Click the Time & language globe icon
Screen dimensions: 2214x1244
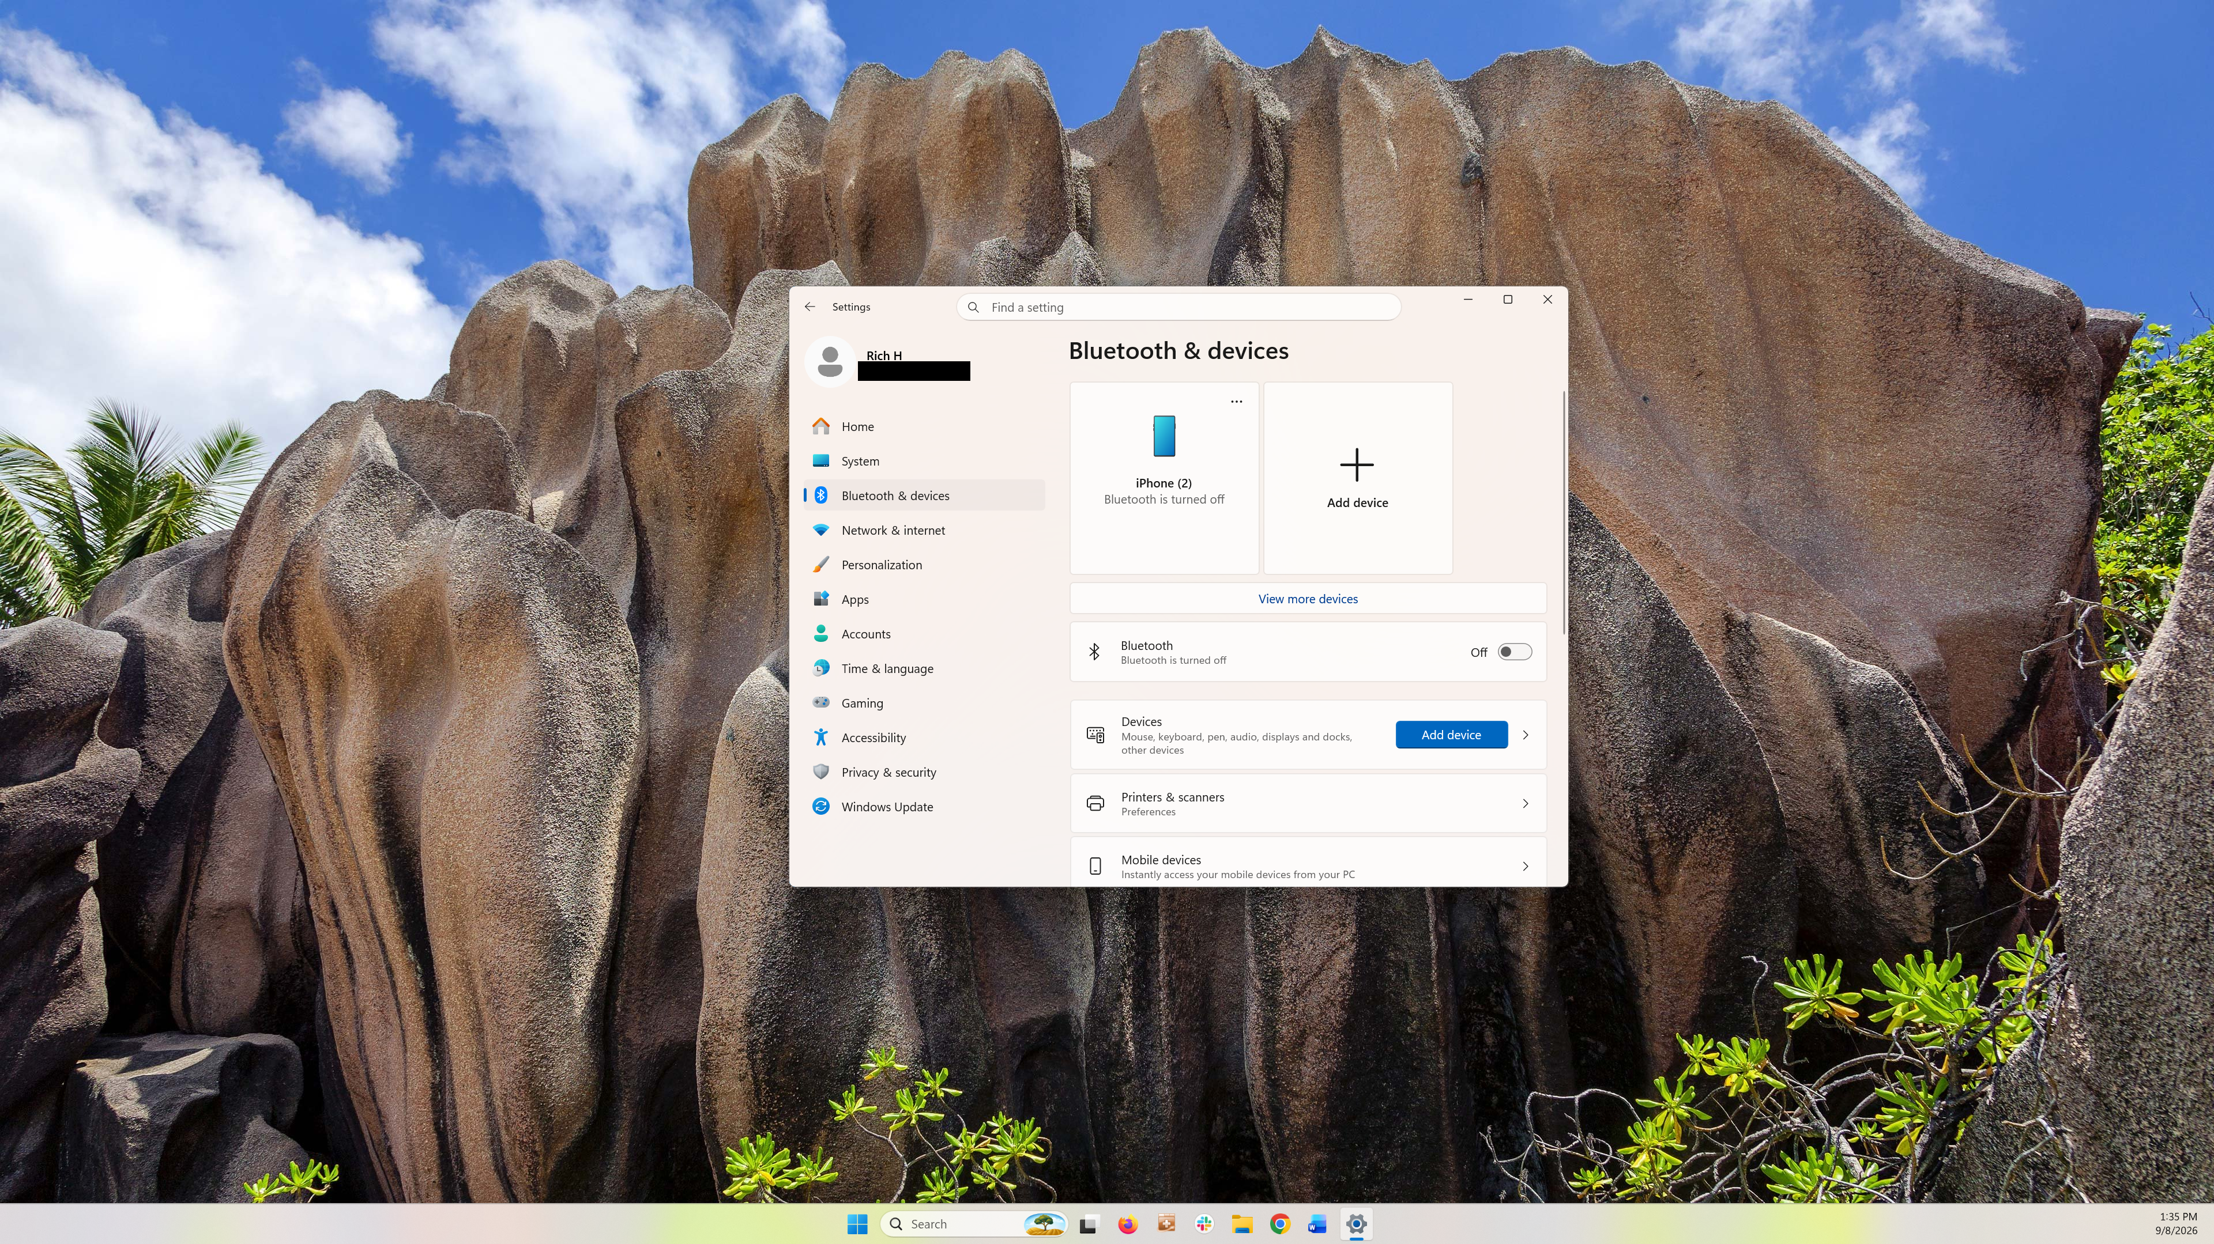[821, 668]
